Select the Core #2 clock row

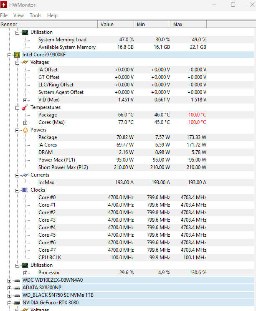146,212
